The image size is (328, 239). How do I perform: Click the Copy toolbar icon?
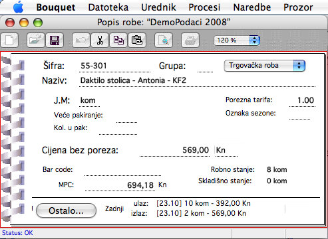118,40
